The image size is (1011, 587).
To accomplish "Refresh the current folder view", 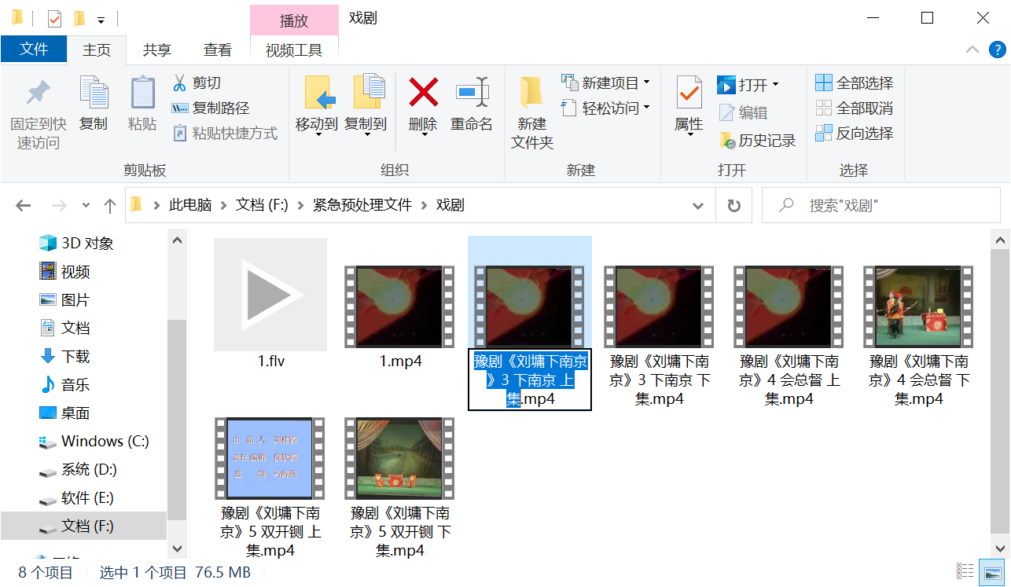I will click(x=733, y=206).
